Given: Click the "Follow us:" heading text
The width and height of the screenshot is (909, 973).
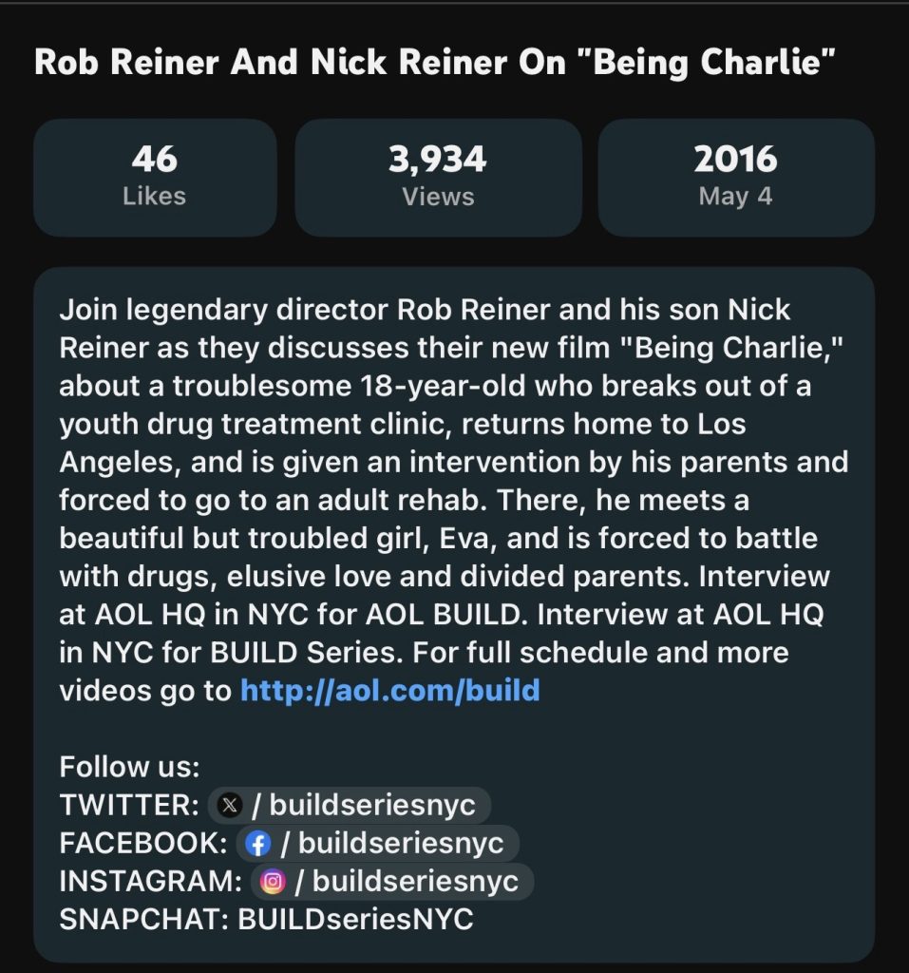Looking at the screenshot, I should coord(130,767).
